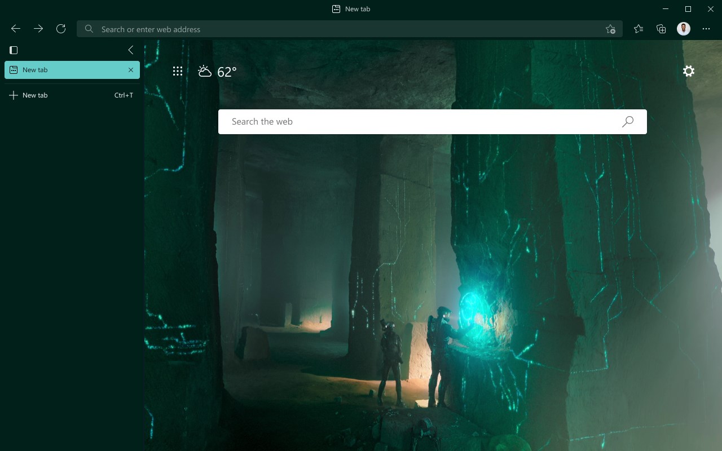Open the app launcher grid

pyautogui.click(x=178, y=71)
